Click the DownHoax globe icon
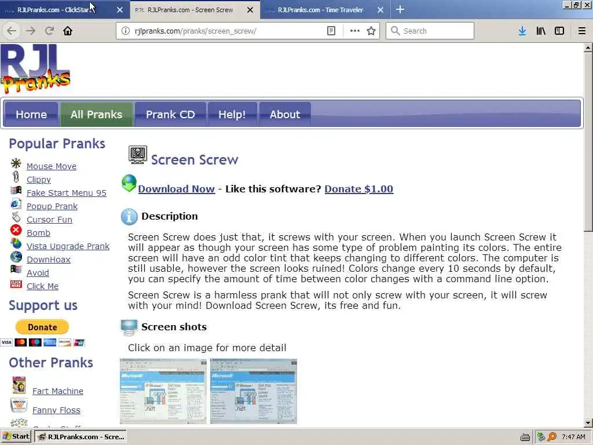The height and width of the screenshot is (445, 593). (16, 257)
